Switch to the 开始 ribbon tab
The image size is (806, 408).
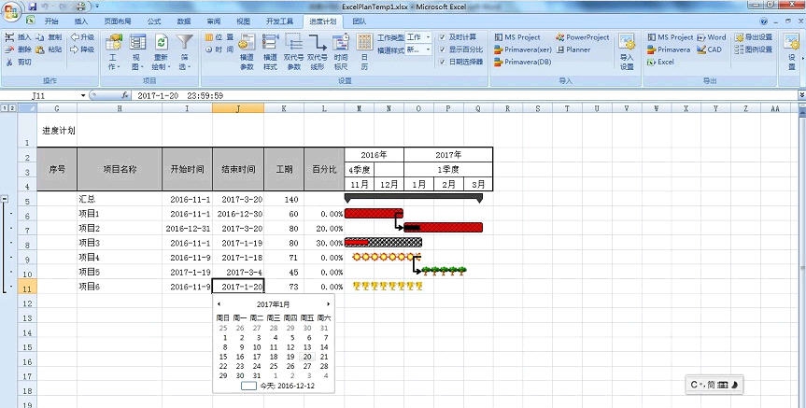pos(51,21)
